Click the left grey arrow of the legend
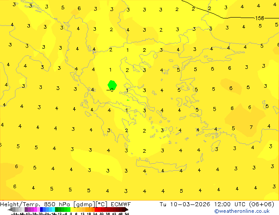279x215 pixels. [10, 209]
